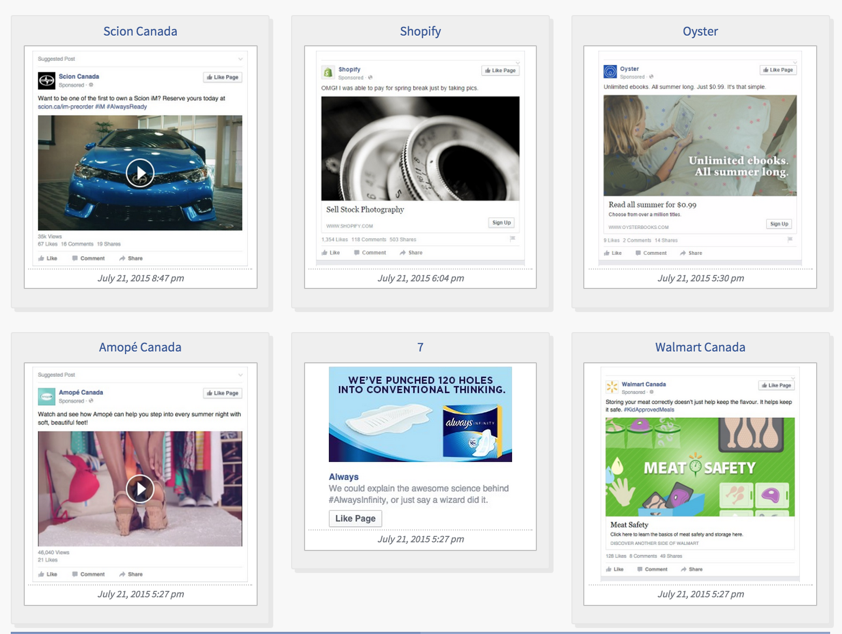
Task: Open the Oyster post options chevron
Action: (795, 62)
